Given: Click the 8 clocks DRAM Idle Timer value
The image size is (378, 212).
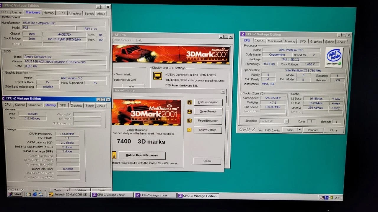Looking at the screenshot, I should click(x=68, y=169).
